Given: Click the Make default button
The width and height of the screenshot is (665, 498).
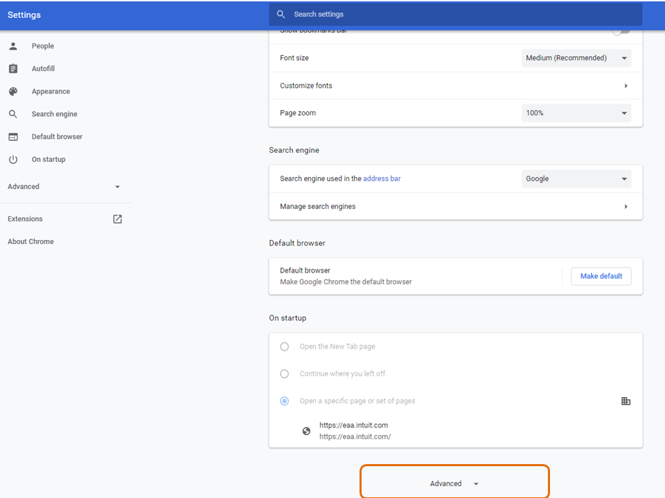Looking at the screenshot, I should tap(601, 276).
